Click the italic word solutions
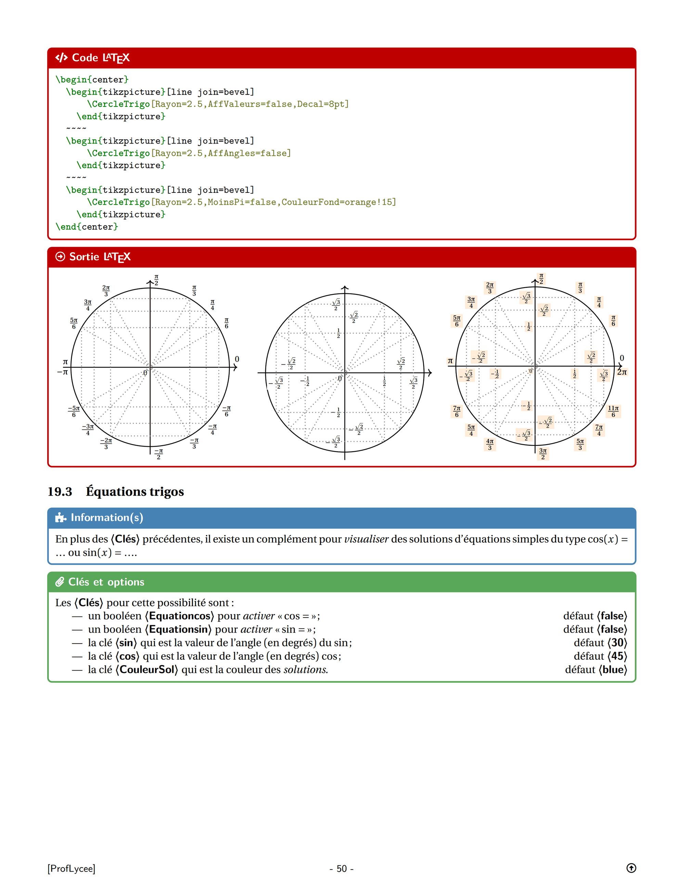 tap(306, 669)
